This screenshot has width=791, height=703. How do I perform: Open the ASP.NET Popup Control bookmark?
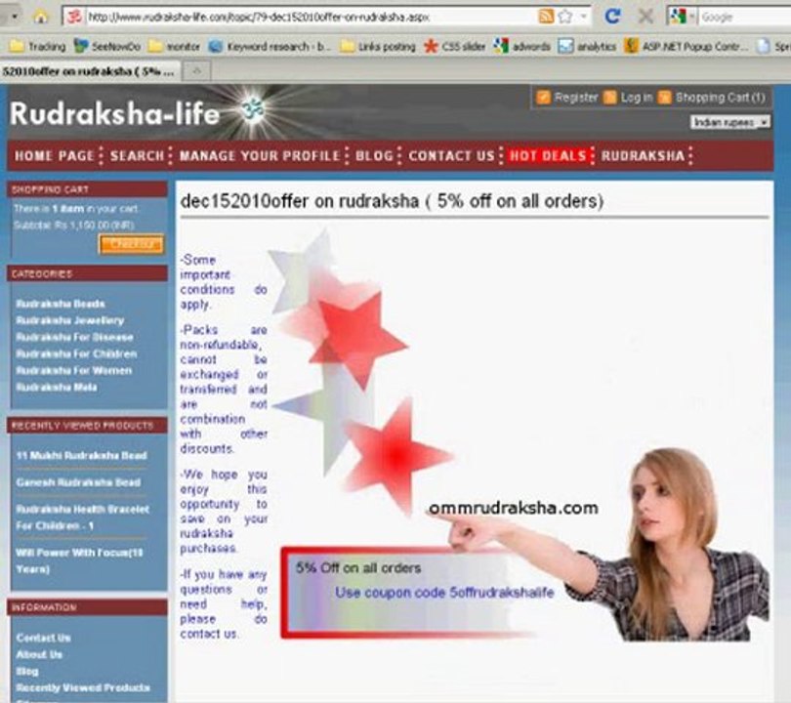(687, 47)
